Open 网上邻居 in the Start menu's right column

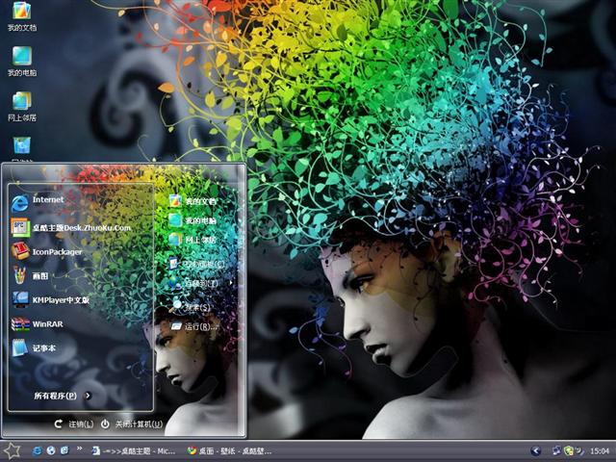coord(192,240)
